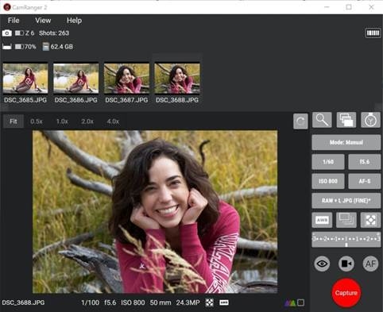Viewport: 383px width, 312px height.
Task: Click metering icon in bottom info bar
Action: coord(209,302)
